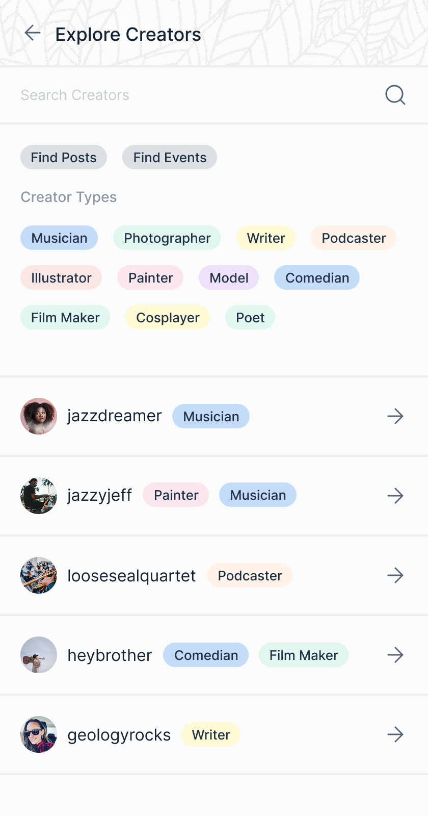The image size is (428, 816).
Task: Toggle the Photographer creator type filter
Action: point(167,238)
